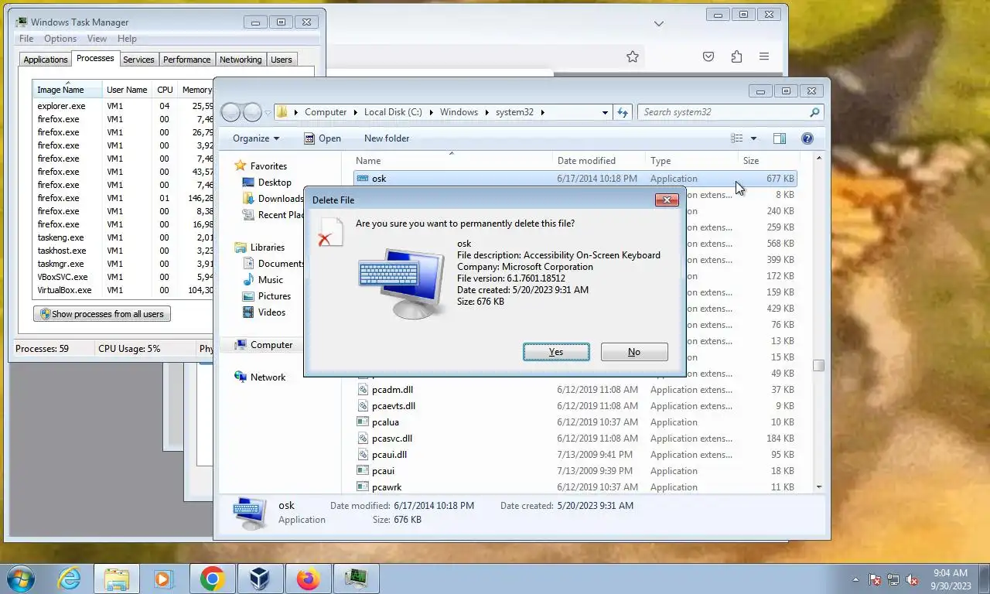990x594 pixels.
Task: Click New folder in Explorer toolbar
Action: 387,138
